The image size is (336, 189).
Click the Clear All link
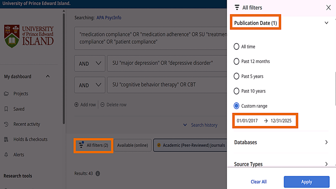[259, 182]
